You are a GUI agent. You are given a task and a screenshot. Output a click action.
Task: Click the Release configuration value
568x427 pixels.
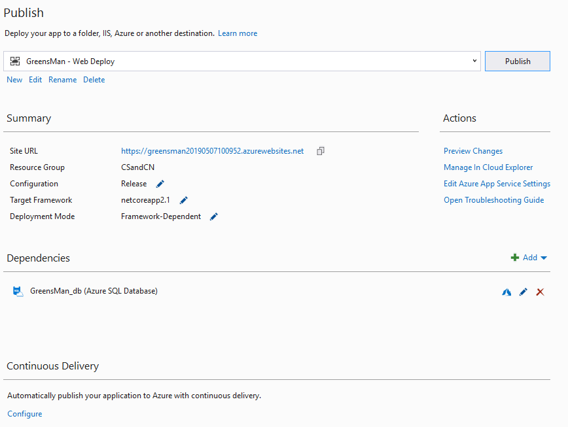point(133,184)
